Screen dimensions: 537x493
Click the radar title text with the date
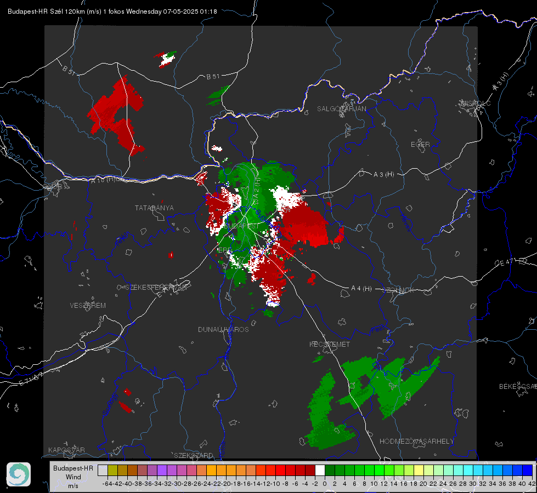click(112, 12)
